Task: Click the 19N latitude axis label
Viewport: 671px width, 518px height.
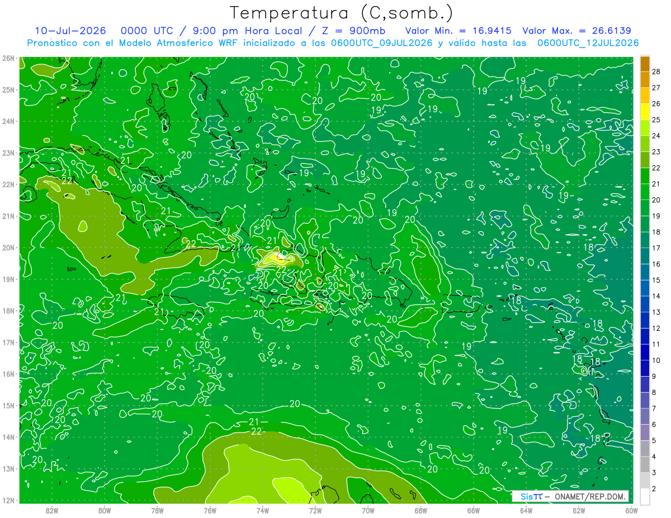Action: (8, 279)
